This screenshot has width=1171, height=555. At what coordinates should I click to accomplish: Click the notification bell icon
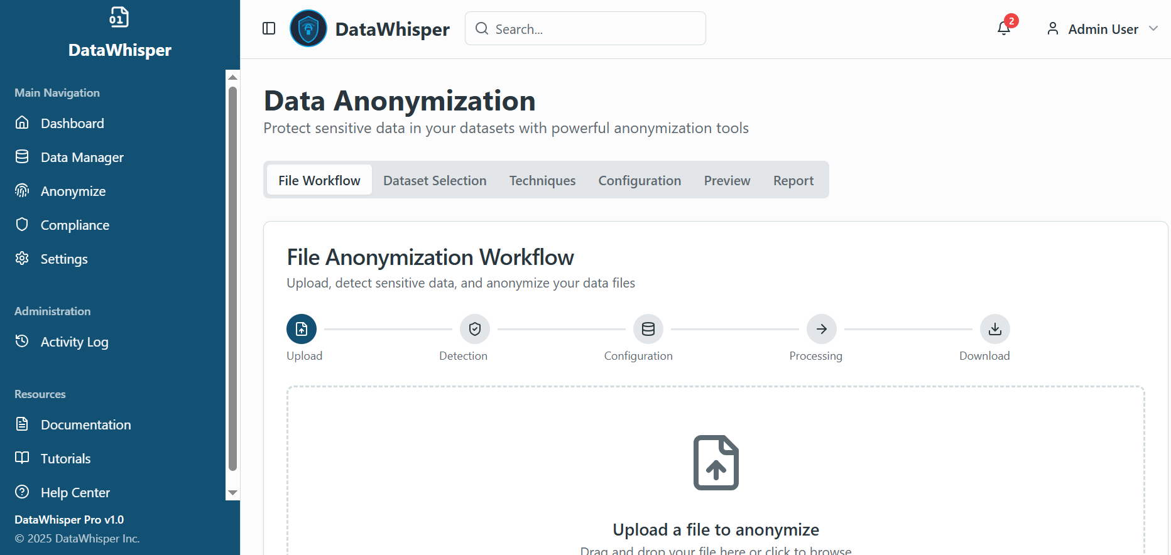(x=1004, y=28)
